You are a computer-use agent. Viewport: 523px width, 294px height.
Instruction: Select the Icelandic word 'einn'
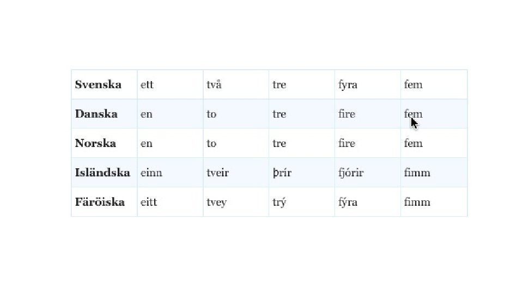tap(151, 173)
